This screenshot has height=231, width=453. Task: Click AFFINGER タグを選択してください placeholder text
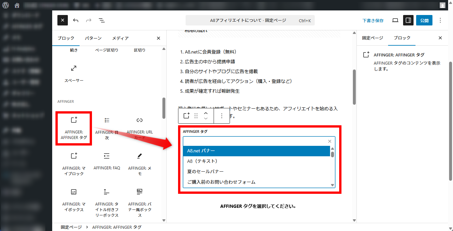(258, 206)
